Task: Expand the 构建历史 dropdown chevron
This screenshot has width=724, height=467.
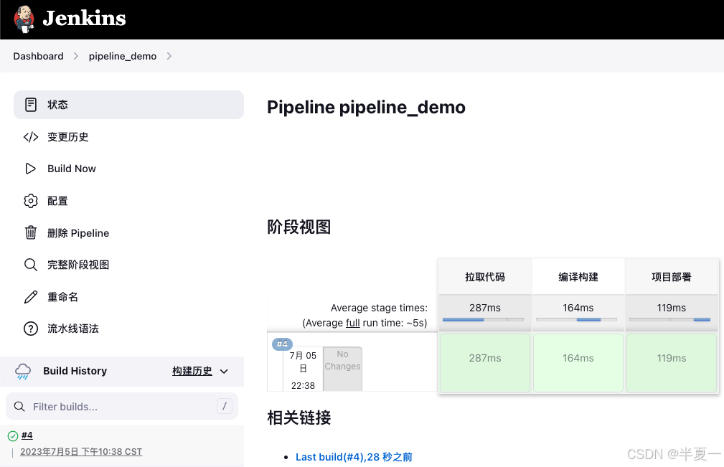Action: (x=224, y=372)
